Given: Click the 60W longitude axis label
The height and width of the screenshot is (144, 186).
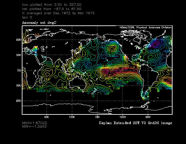Looking at the screenshot, I should (x=148, y=117).
